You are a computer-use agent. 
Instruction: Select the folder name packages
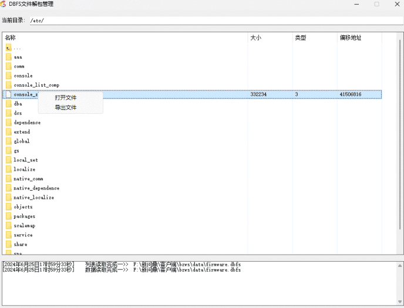point(25,216)
